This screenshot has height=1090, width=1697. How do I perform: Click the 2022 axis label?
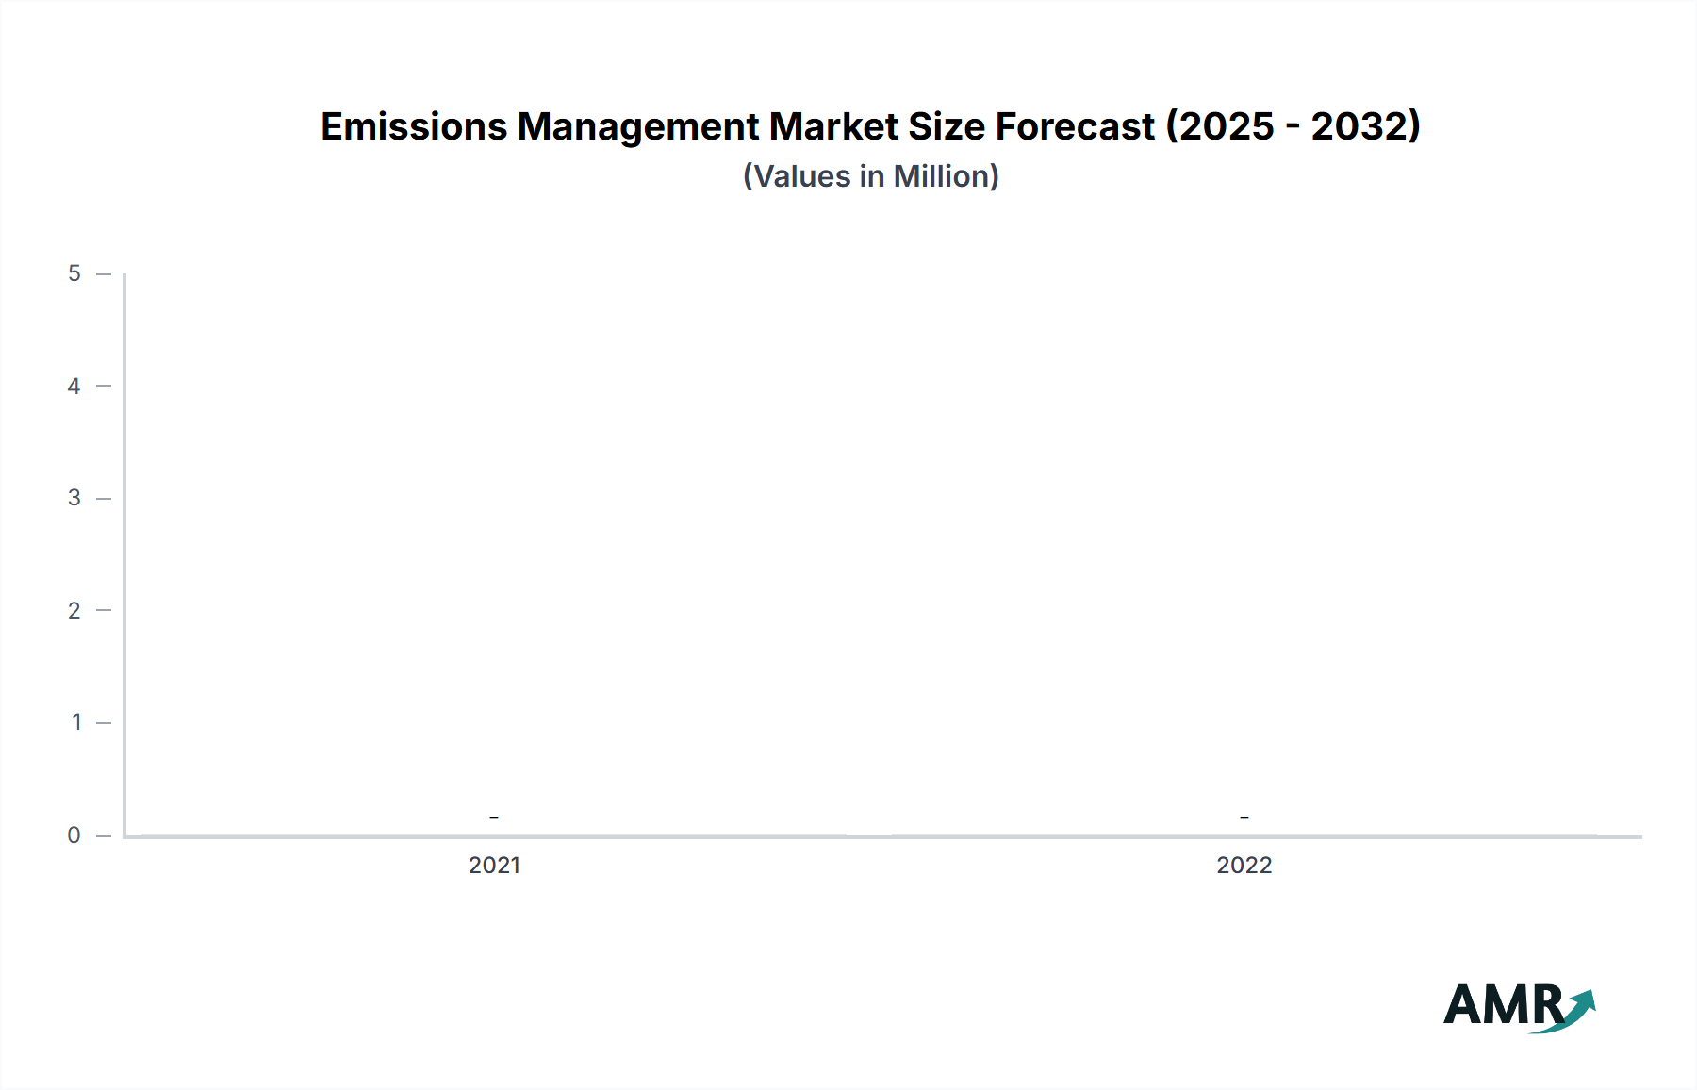tap(1246, 866)
